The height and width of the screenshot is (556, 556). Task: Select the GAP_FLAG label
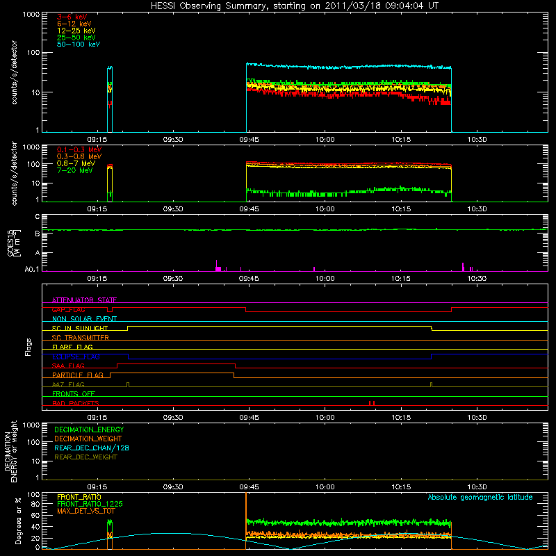point(68,309)
